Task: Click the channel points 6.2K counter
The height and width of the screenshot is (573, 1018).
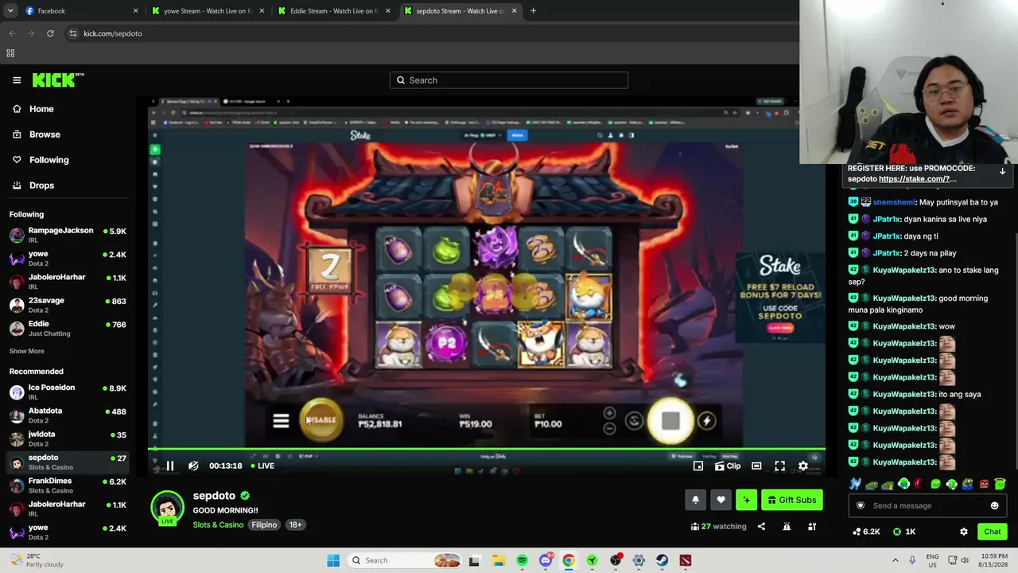Action: pos(866,532)
